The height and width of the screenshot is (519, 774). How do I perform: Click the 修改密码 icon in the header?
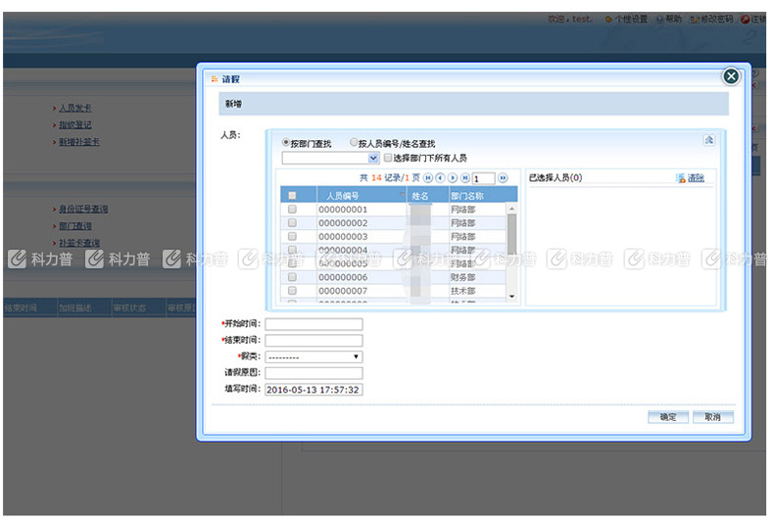click(x=694, y=20)
